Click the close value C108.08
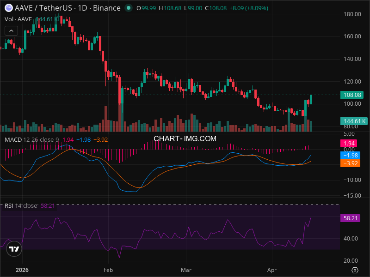This screenshot has height=277, width=370. click(x=216, y=8)
